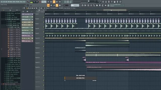Open the Line snap dropdown
Viewport: 161px width, 90px height.
click(x=66, y=5)
